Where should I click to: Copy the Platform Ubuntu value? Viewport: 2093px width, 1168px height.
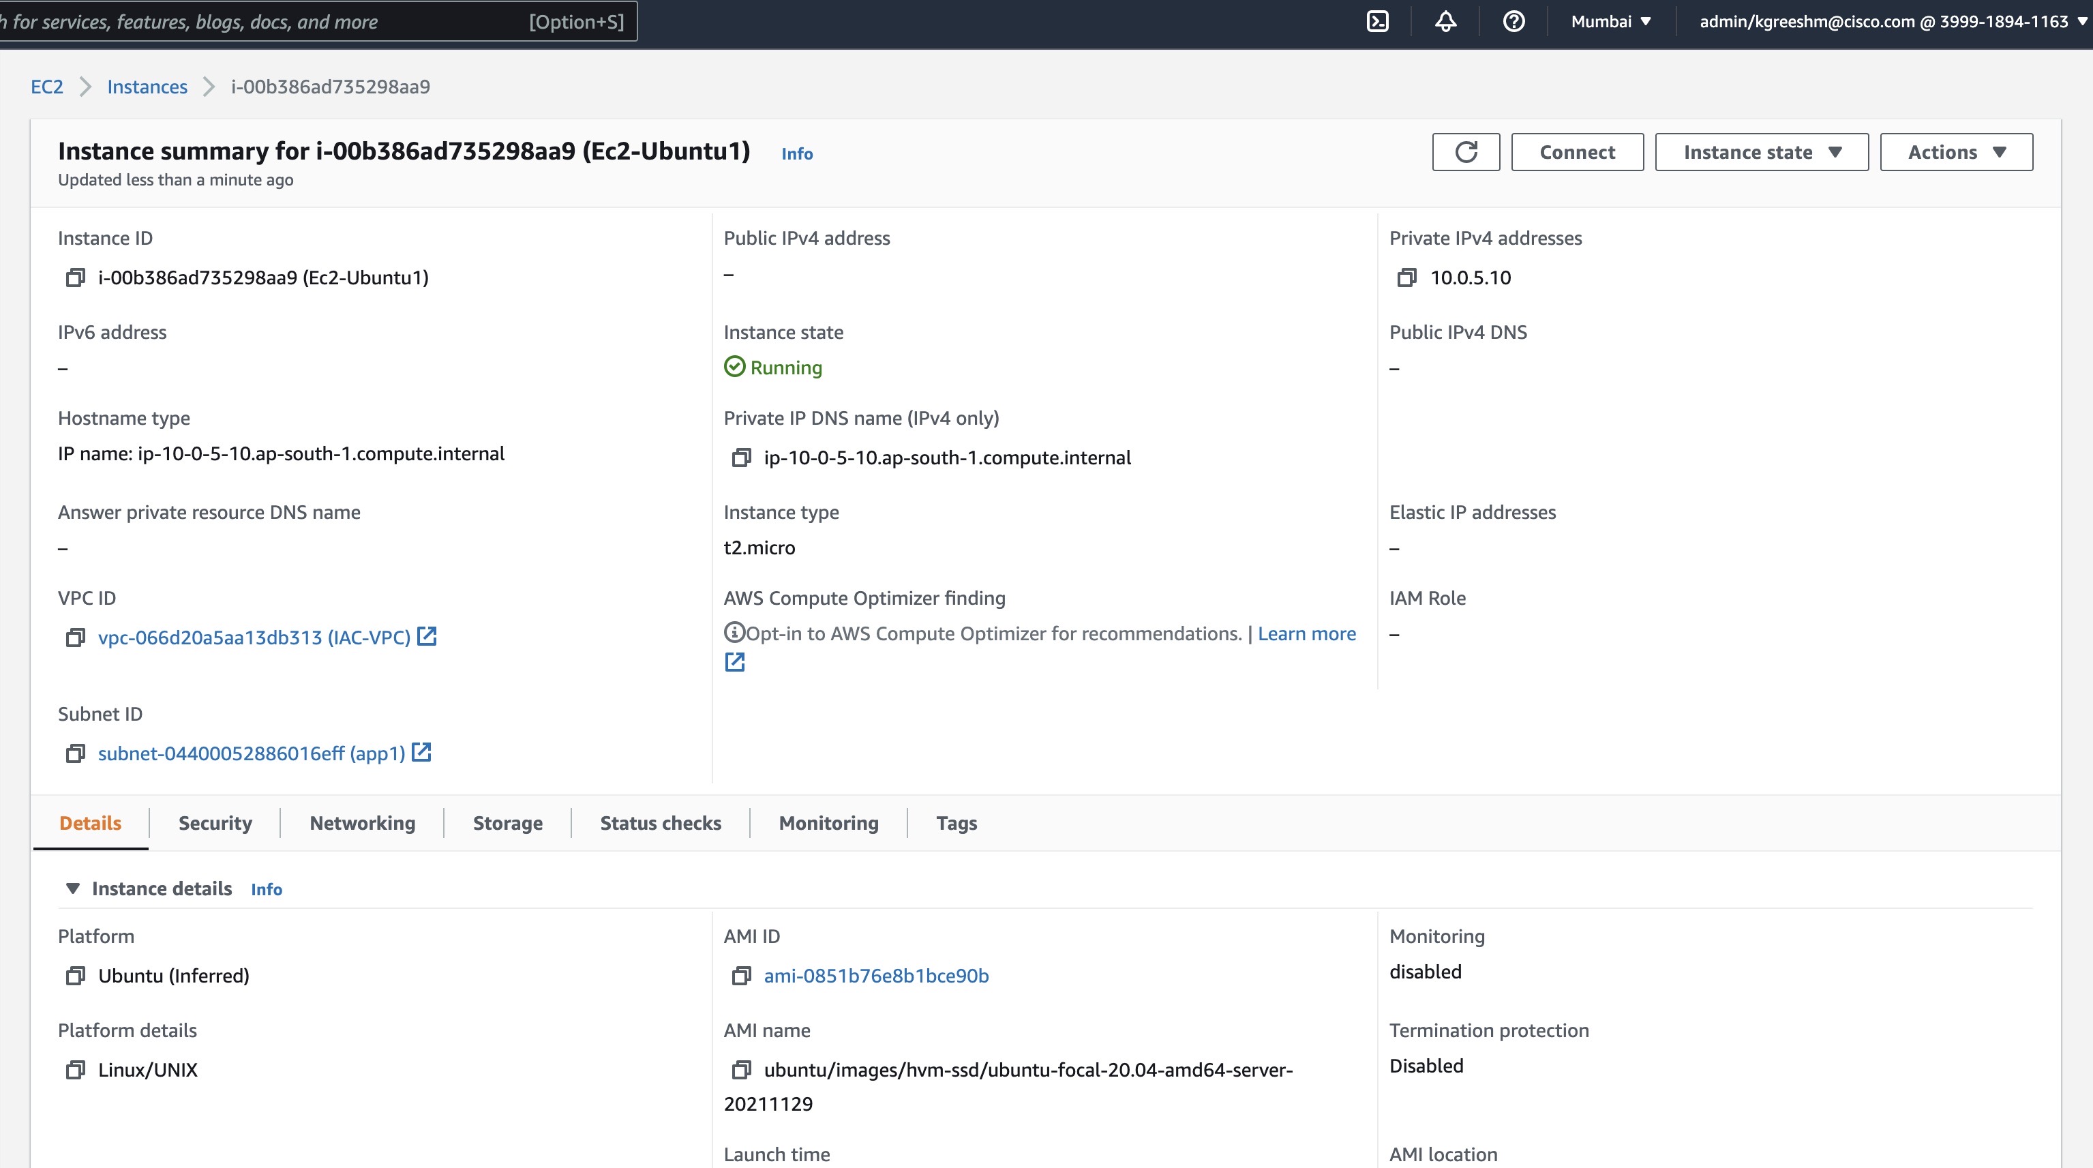pos(75,975)
